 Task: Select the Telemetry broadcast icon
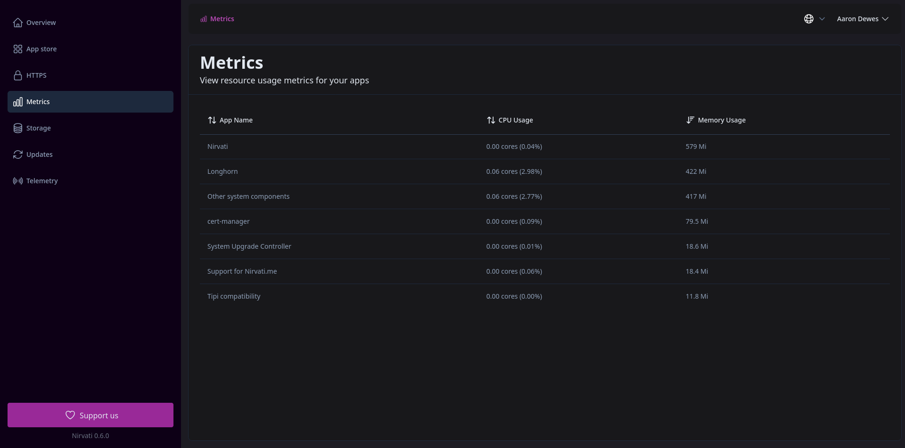pos(18,180)
